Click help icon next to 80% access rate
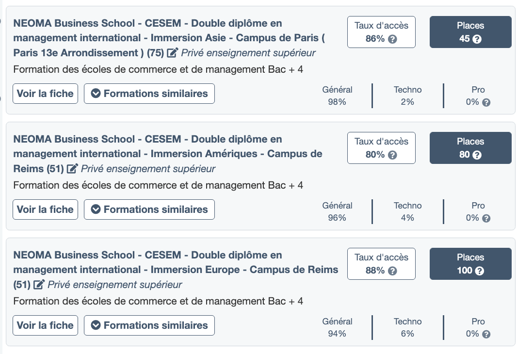The height and width of the screenshot is (354, 517). [x=393, y=155]
